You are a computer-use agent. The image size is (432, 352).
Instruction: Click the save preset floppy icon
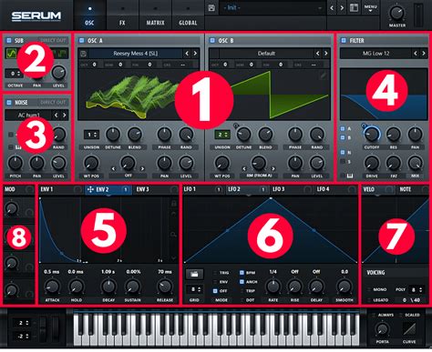(x=211, y=8)
